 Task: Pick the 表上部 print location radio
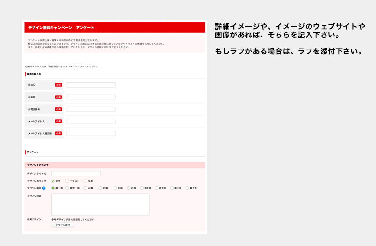click(x=143, y=188)
